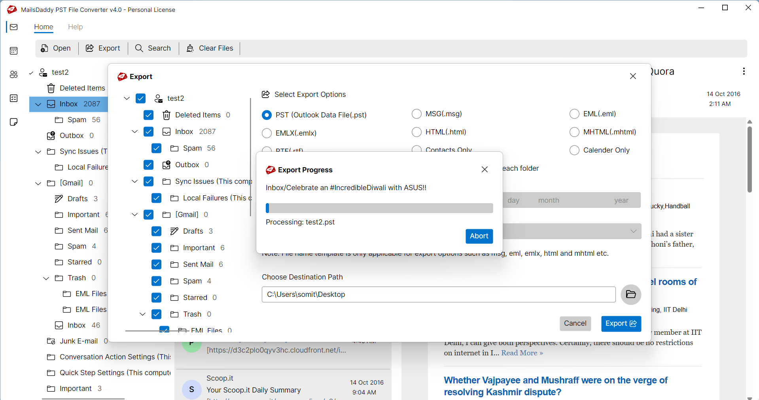Click the S avatar of Scoop.it email
This screenshot has width=759, height=400.
[x=191, y=389]
